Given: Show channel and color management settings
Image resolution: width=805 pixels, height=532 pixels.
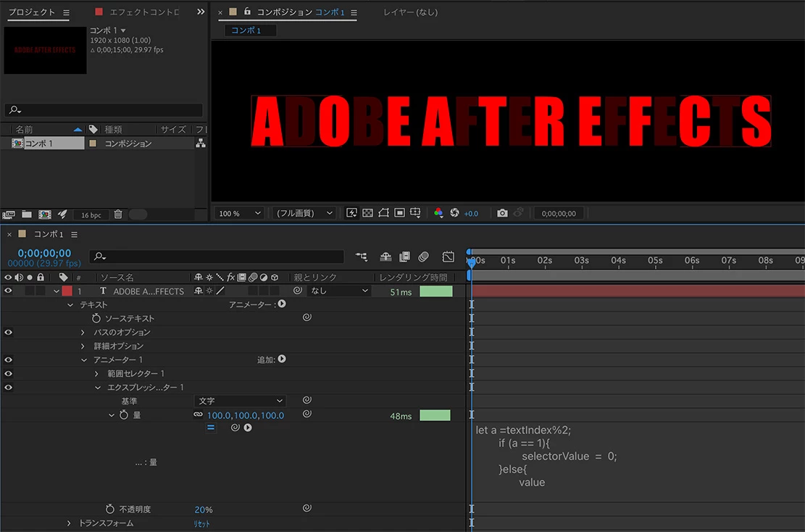Looking at the screenshot, I should [438, 212].
